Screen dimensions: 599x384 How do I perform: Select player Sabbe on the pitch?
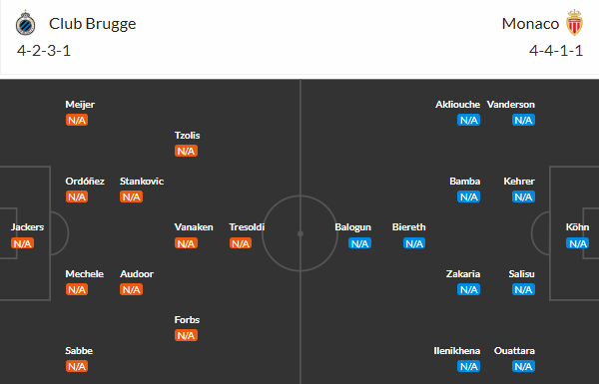pos(79,350)
